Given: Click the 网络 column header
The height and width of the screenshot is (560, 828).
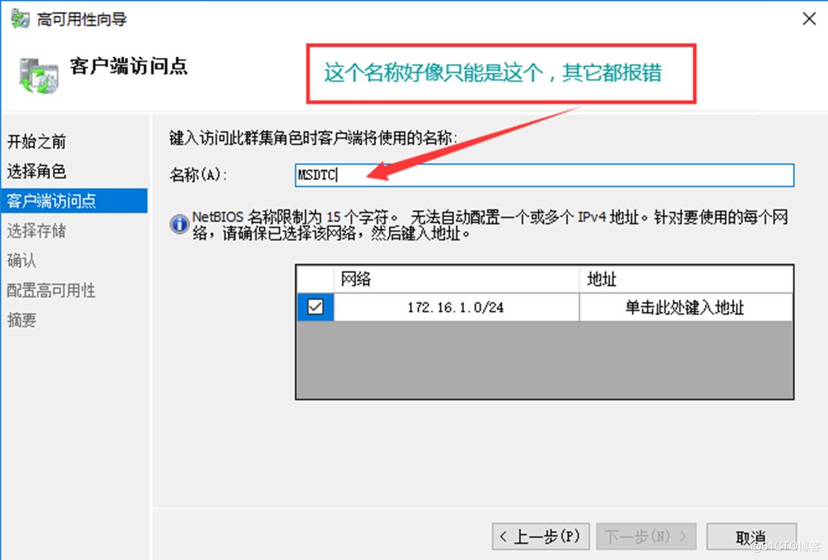Looking at the screenshot, I should pyautogui.click(x=454, y=279).
